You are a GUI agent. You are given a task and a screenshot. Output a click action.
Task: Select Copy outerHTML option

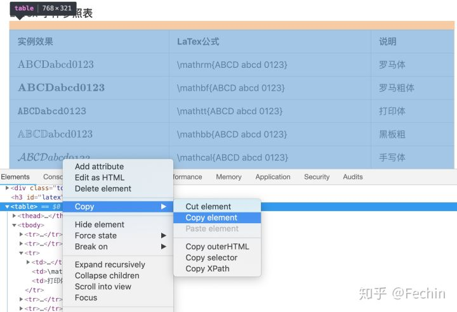pyautogui.click(x=217, y=247)
